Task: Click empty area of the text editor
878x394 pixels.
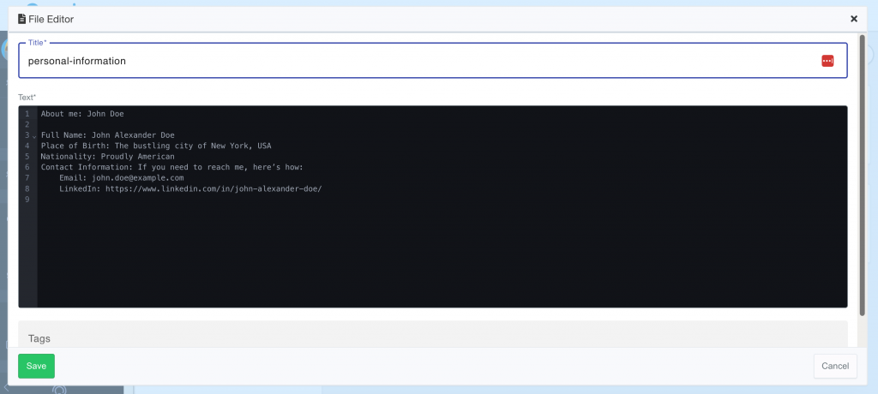Action: click(x=429, y=257)
